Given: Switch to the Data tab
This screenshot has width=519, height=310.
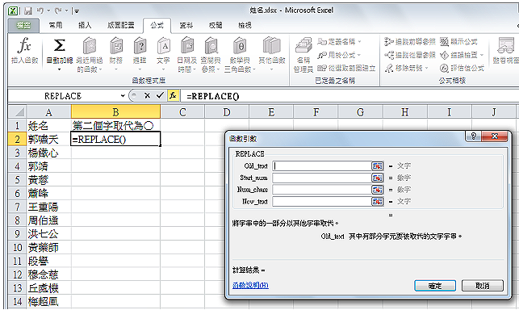Looking at the screenshot, I should [186, 25].
